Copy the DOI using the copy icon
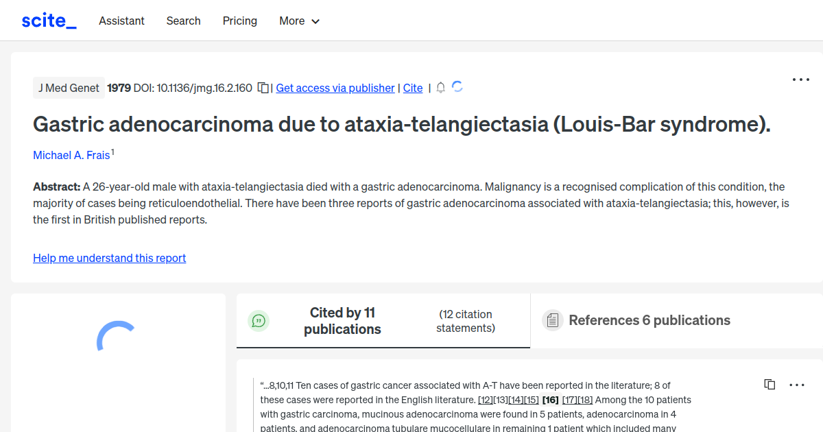 (x=263, y=88)
